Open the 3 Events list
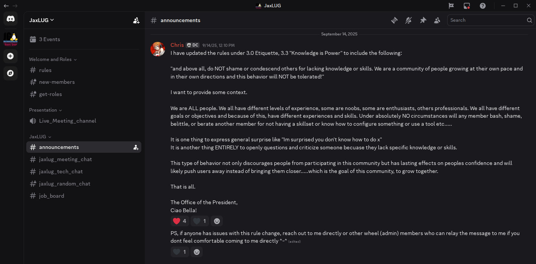The image size is (536, 264). coord(50,39)
